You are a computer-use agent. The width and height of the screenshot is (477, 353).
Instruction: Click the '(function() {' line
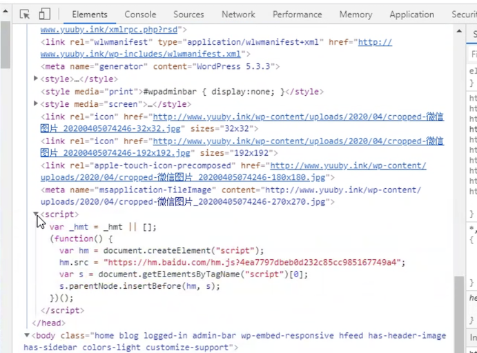pyautogui.click(x=81, y=239)
